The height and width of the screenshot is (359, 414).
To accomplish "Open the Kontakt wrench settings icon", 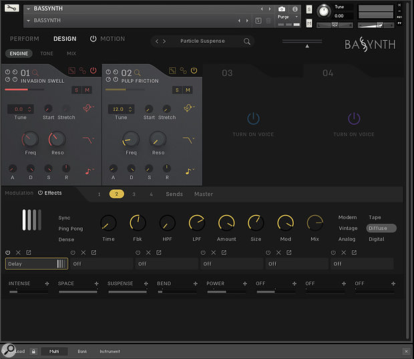I will click(x=11, y=8).
